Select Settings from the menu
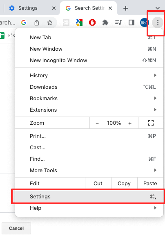Viewport: 165px width, 236px height. 89,196
